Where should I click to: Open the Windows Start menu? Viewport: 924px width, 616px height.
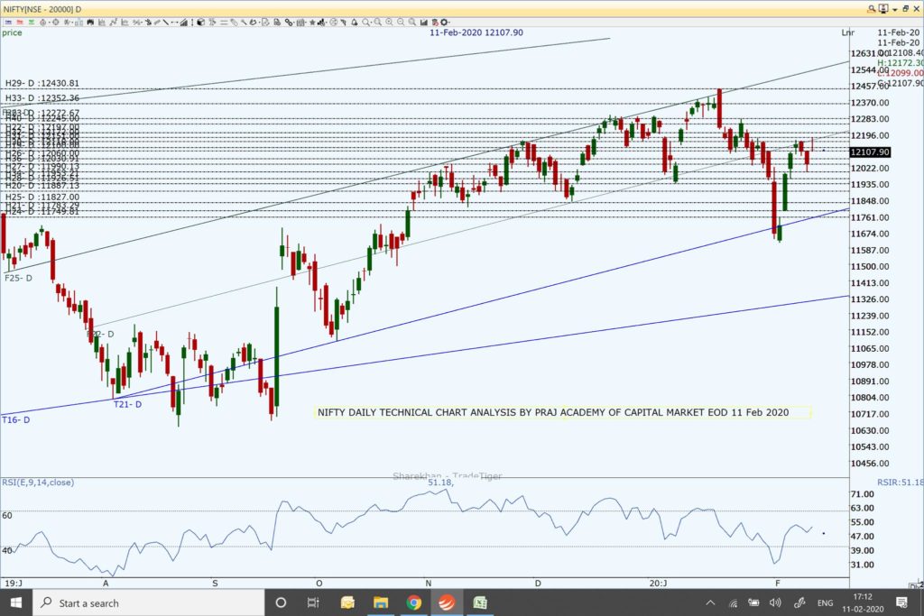(x=16, y=602)
